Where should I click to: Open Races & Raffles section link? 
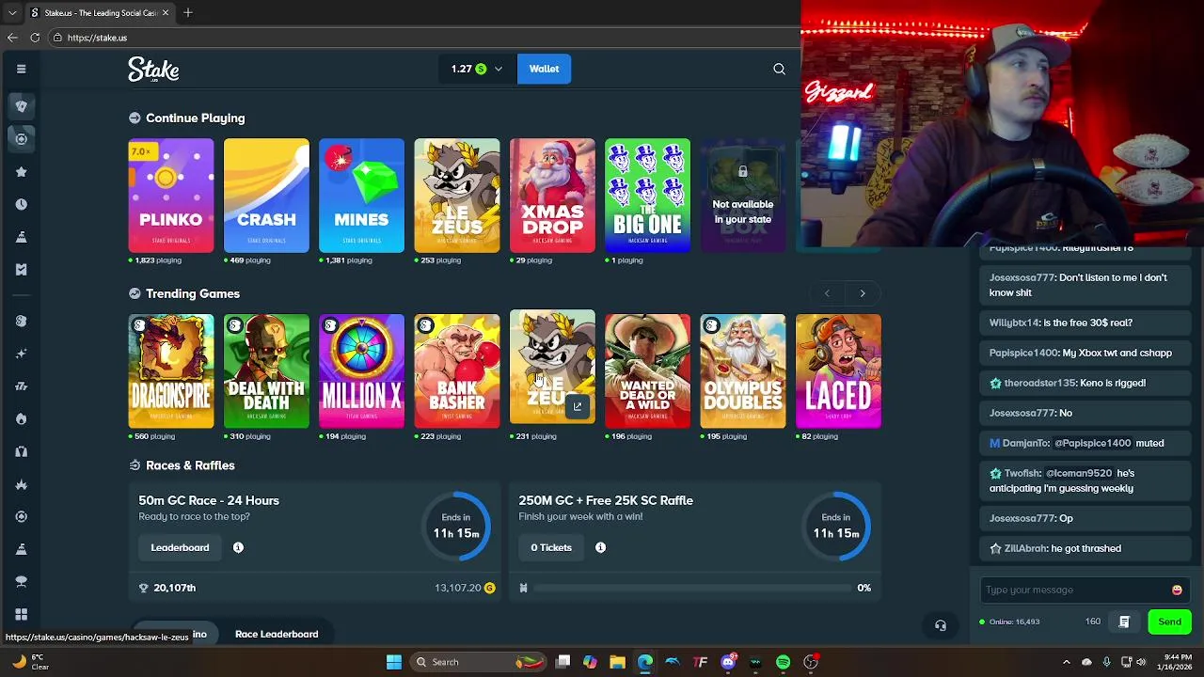tap(190, 465)
